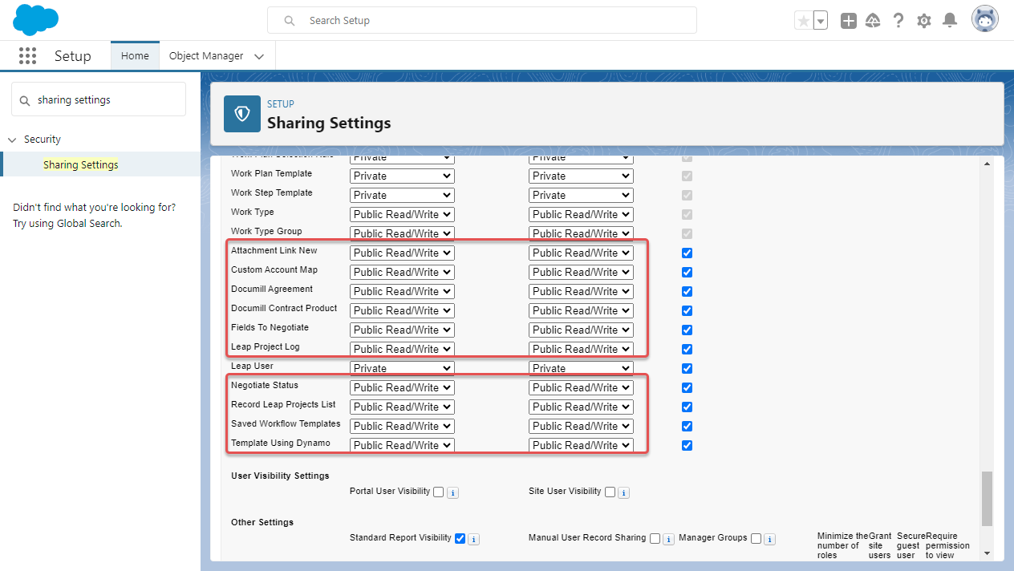Select Sharing Settings in the Security sidebar
1014x571 pixels.
point(80,164)
